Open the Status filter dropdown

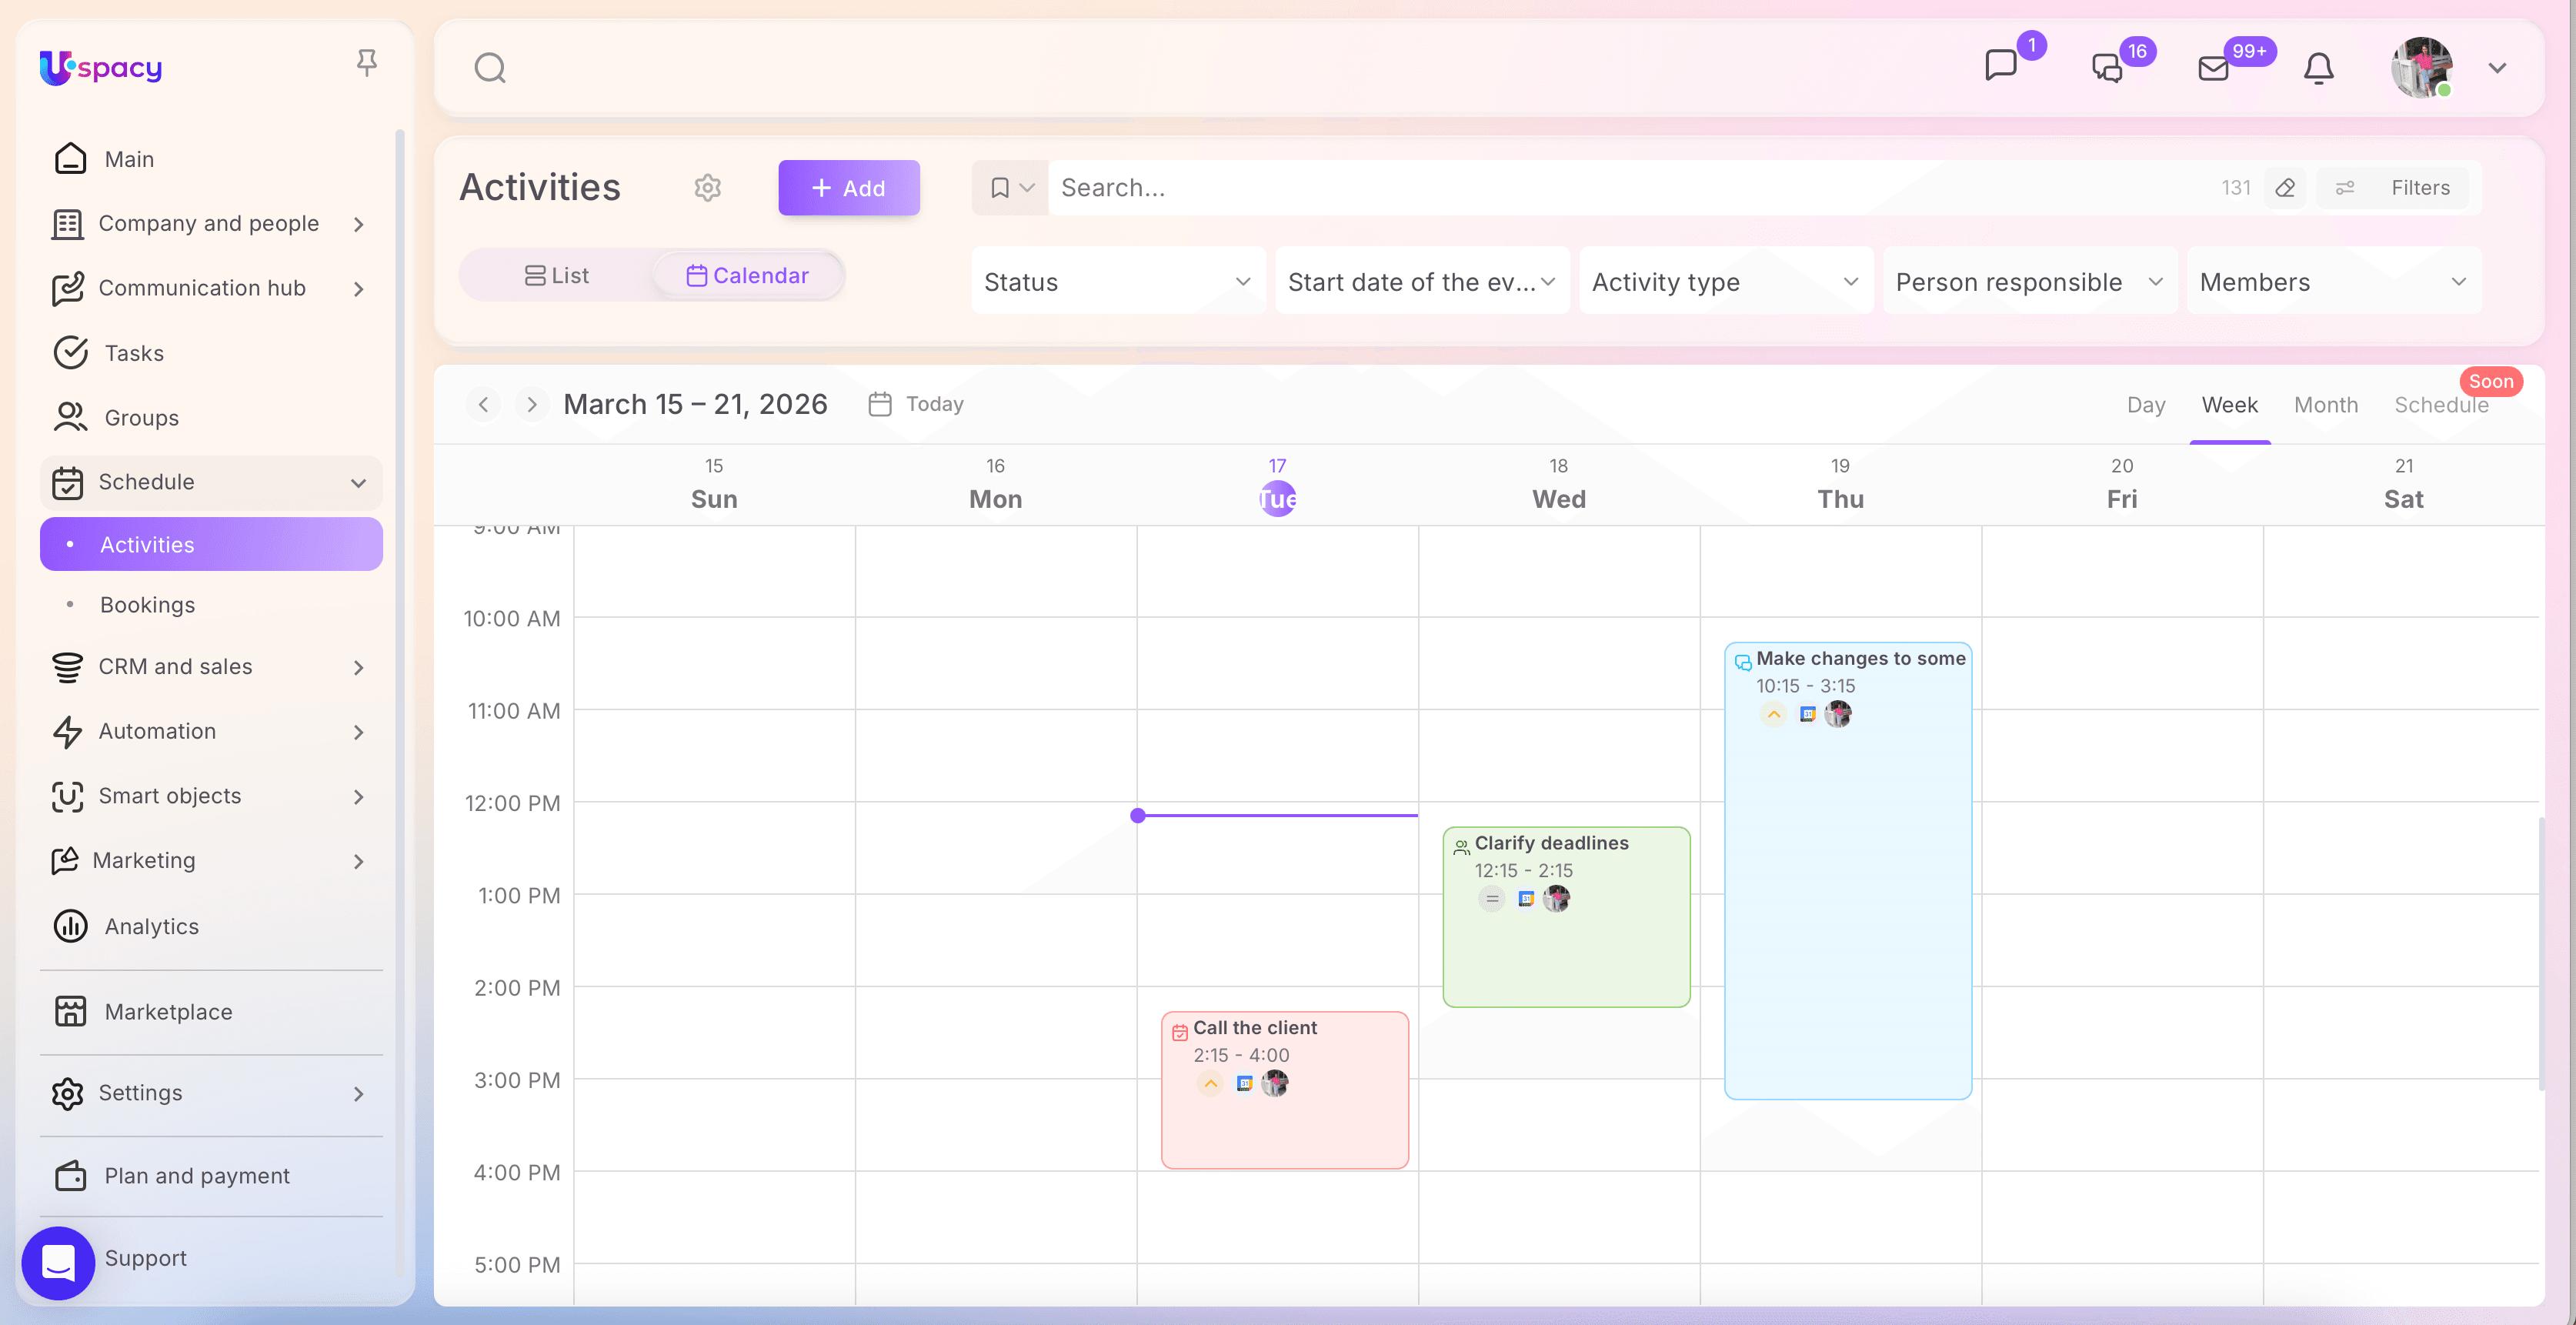[x=1117, y=282]
